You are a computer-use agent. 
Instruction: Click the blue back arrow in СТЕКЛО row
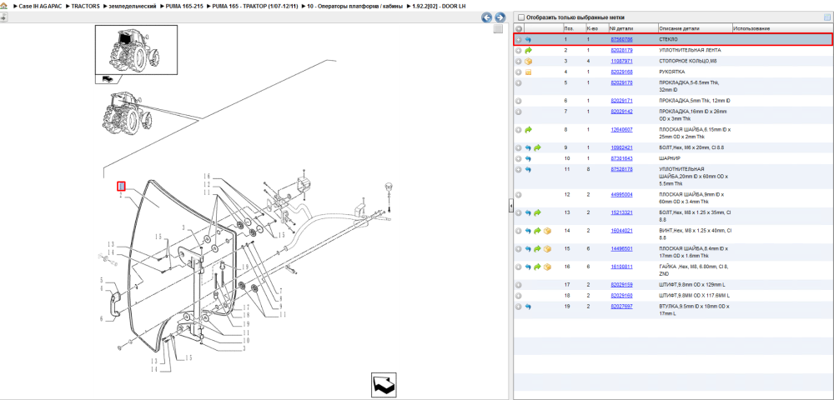pos(528,40)
